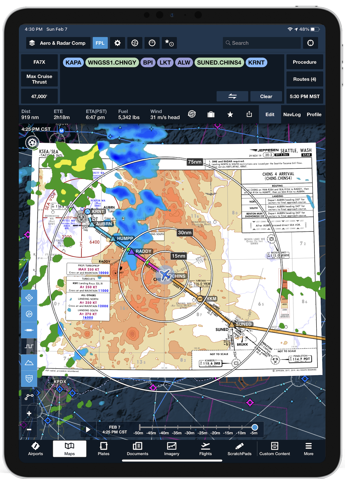Toggle the FPL flight plan panel
The height and width of the screenshot is (479, 345).
[100, 43]
